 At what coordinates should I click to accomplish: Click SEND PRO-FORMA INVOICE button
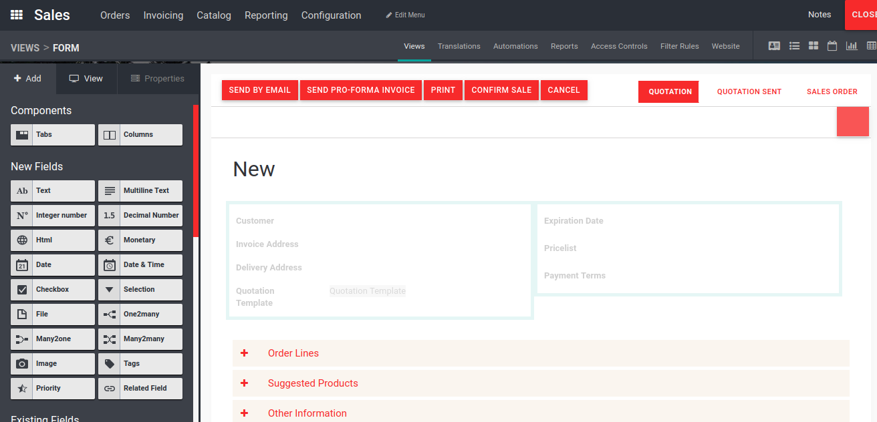coord(361,90)
